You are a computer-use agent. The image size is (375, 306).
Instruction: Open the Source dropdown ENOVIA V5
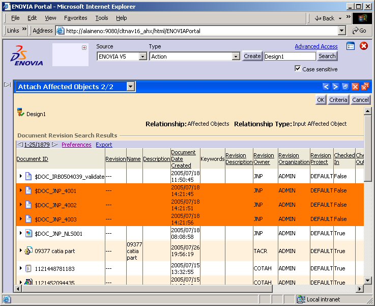click(143, 57)
